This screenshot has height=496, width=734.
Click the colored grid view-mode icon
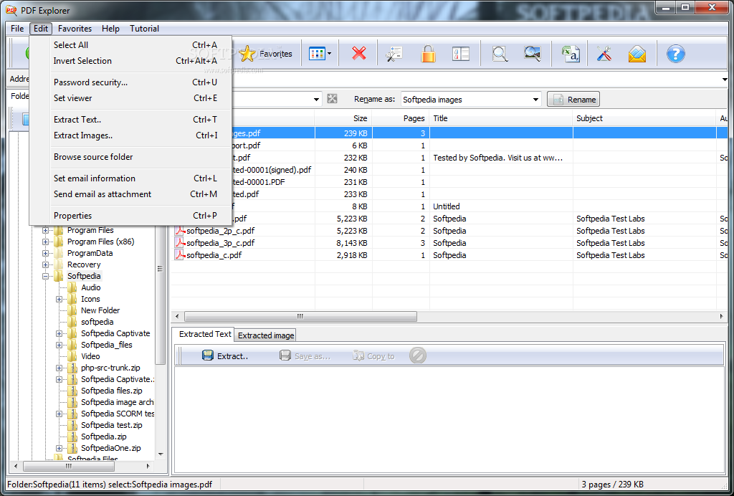point(316,54)
